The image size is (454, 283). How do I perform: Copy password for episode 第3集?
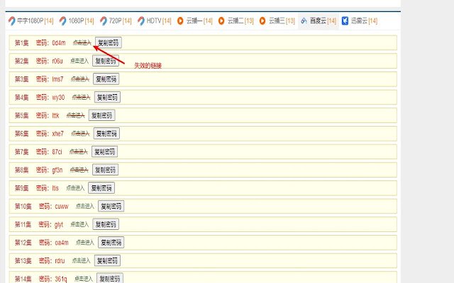coord(106,79)
